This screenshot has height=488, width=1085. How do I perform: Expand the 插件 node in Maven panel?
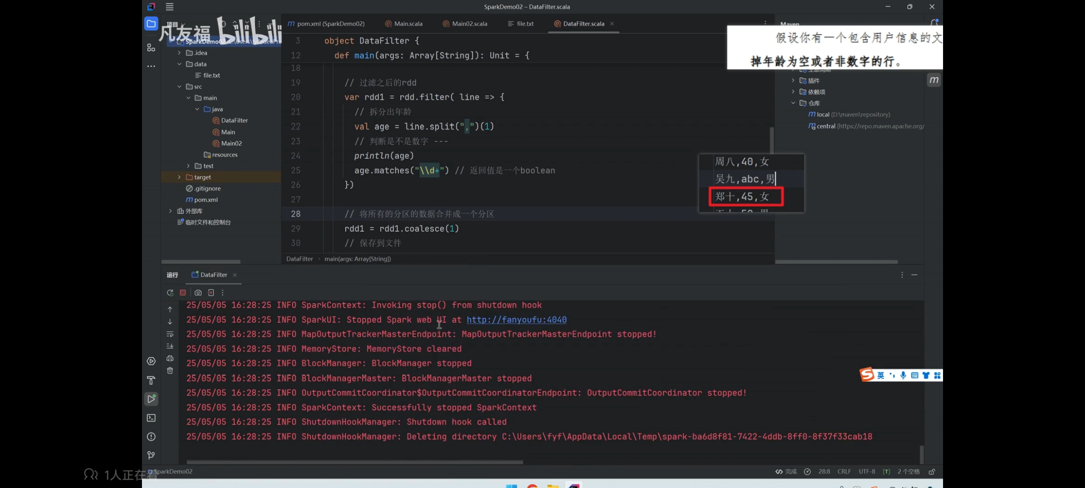pos(793,80)
